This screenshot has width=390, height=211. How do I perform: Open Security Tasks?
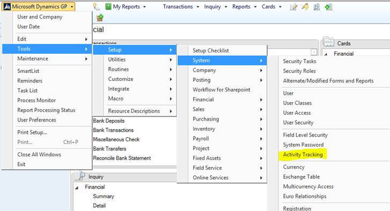point(299,61)
